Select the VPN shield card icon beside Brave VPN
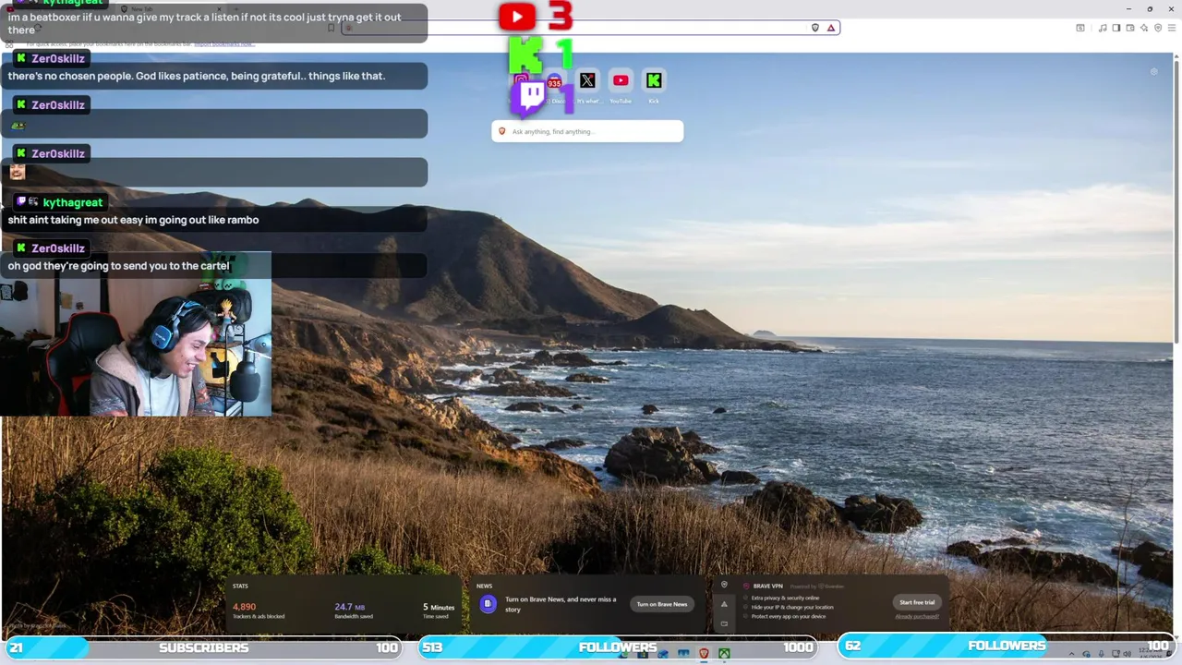 [x=724, y=585]
